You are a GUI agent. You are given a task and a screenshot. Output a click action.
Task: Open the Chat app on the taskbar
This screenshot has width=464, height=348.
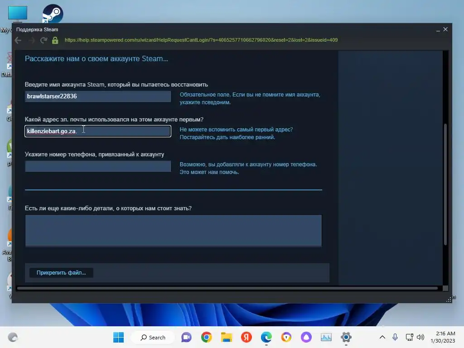coord(186,337)
